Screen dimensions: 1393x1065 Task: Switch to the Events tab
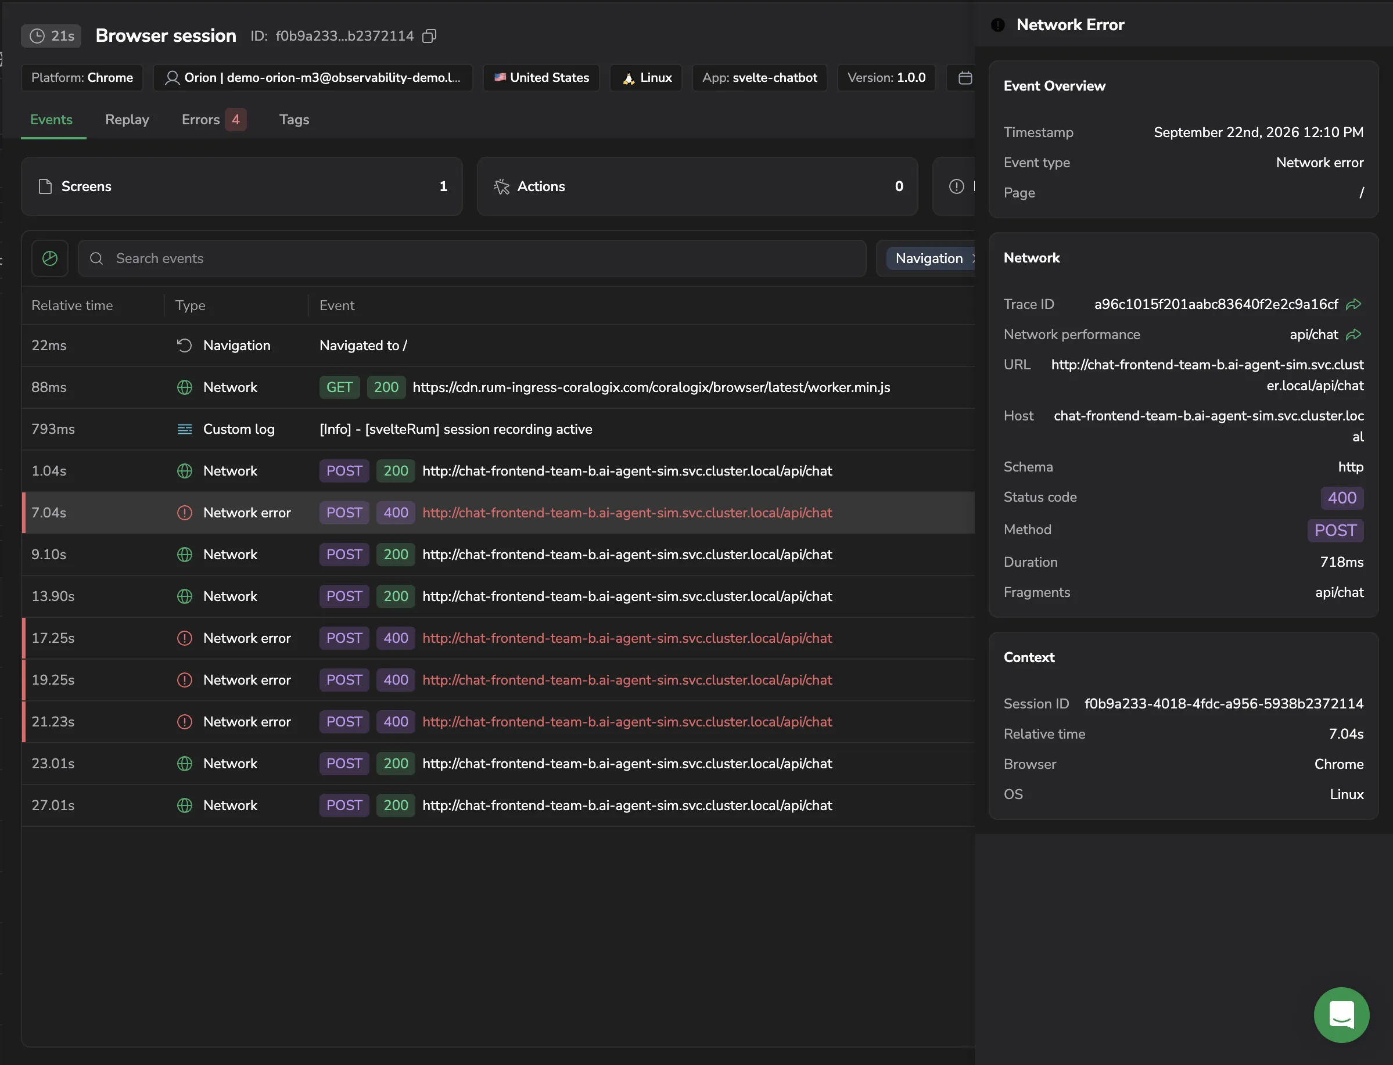[51, 120]
